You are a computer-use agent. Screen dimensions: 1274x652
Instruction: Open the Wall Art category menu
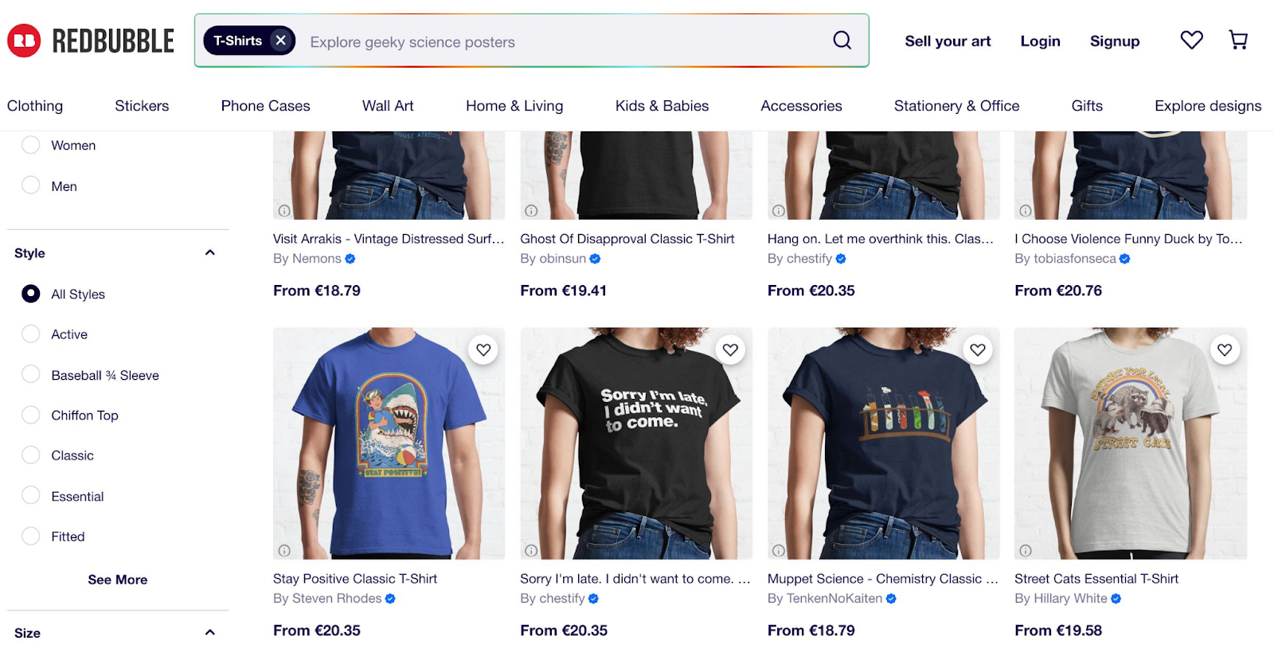[388, 105]
